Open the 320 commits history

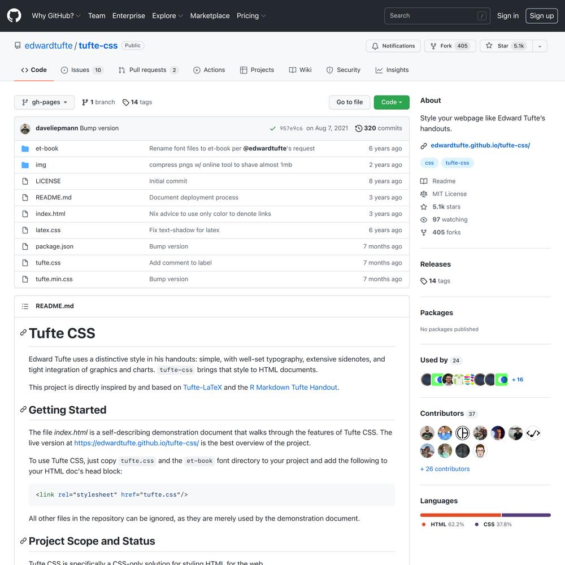point(379,128)
